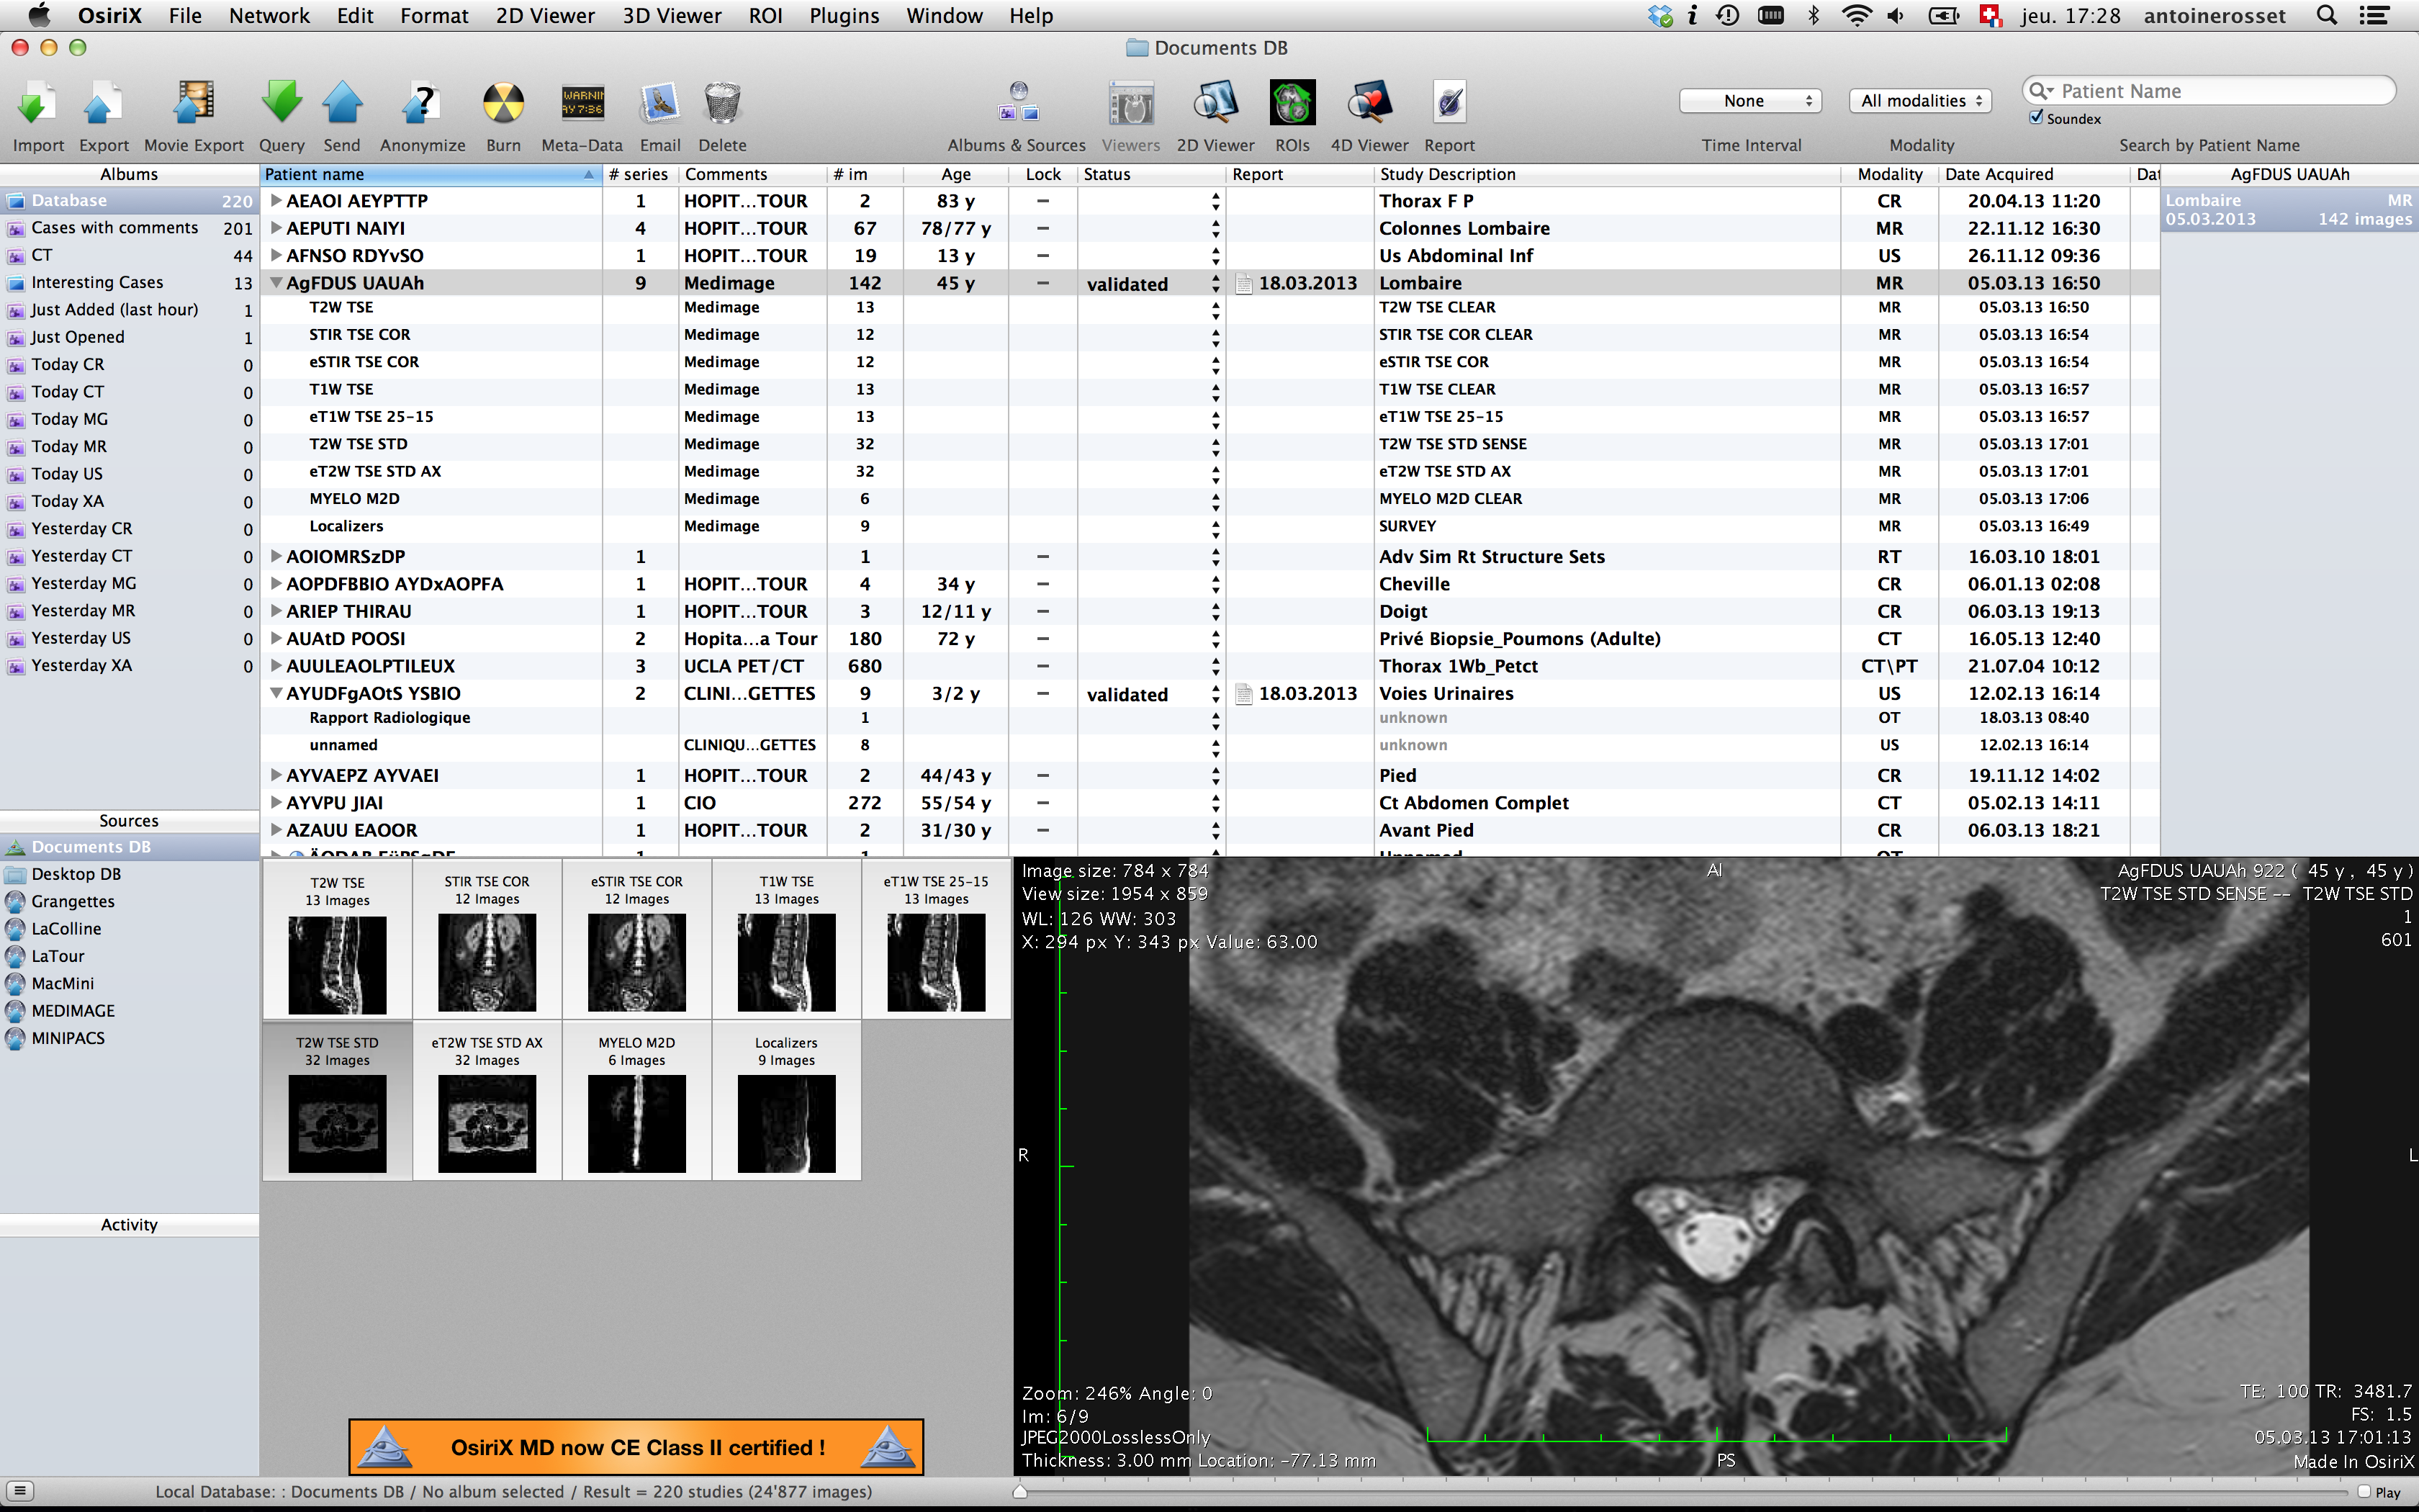
Task: Collapse the AgFDUS UAUAh study
Action: pos(276,283)
